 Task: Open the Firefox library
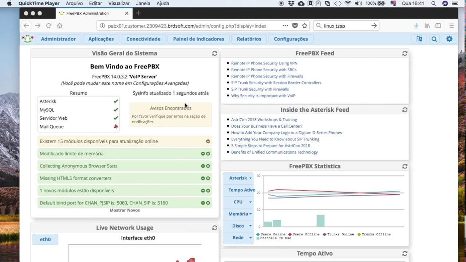[x=427, y=26]
